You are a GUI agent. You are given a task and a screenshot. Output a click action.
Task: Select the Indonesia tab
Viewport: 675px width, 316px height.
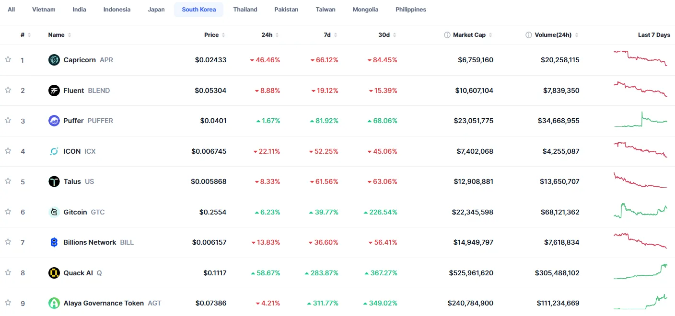pos(117,10)
